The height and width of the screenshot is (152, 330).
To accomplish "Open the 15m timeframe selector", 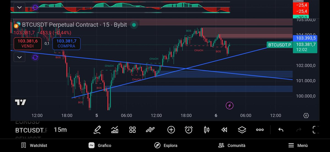I will pos(60,130).
